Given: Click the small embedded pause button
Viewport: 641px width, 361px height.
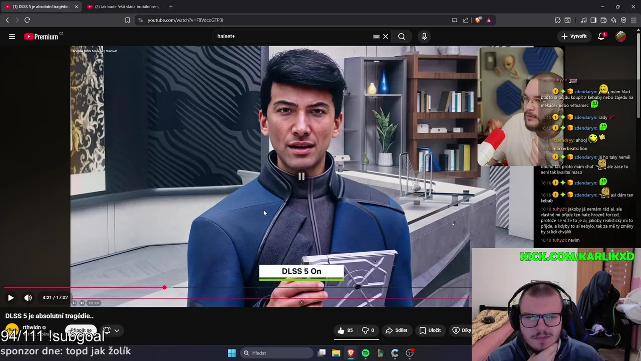Looking at the screenshot, I should click(74, 303).
